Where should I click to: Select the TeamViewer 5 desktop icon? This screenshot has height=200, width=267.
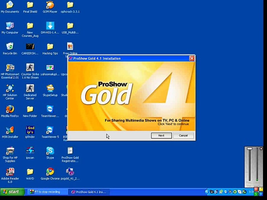tap(50, 132)
